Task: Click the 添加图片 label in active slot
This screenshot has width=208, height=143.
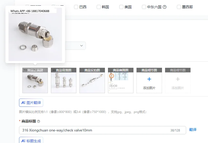Action: point(149,88)
